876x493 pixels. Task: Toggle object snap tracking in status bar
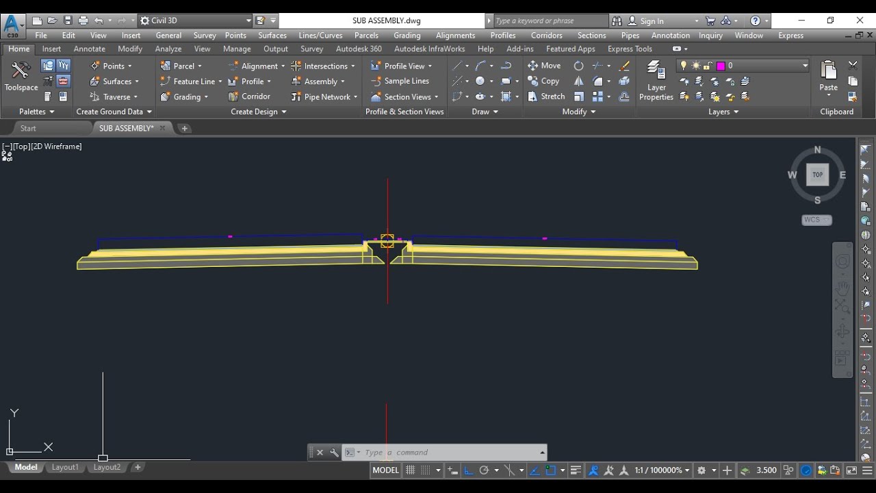tap(534, 470)
